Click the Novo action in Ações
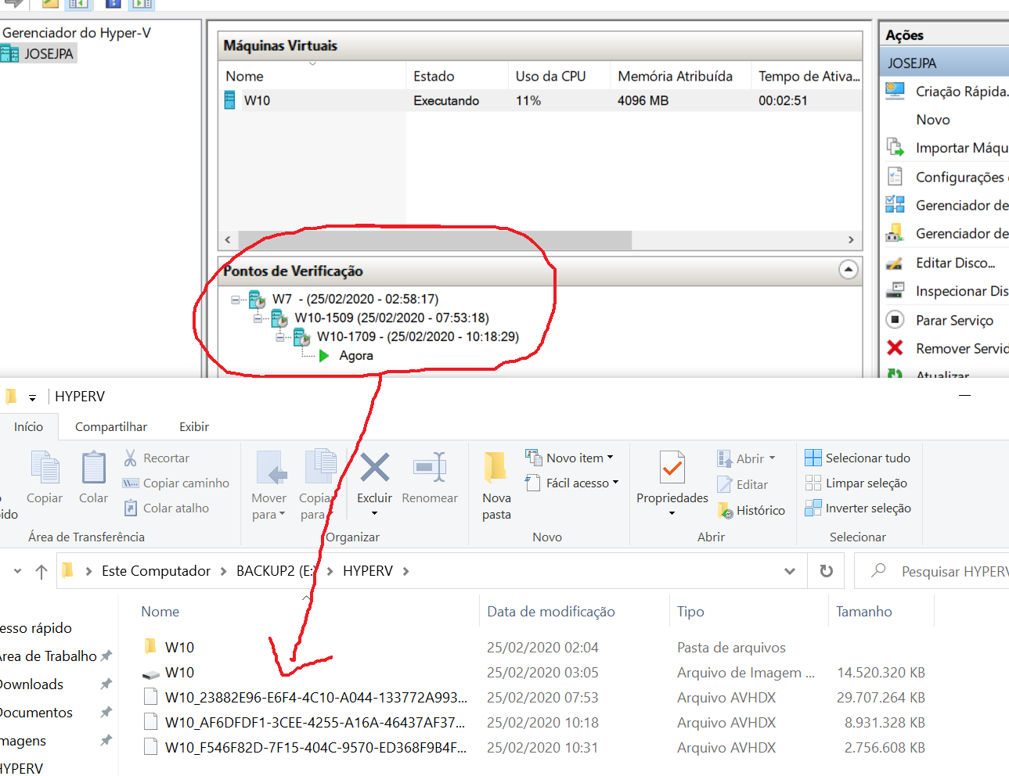 (x=933, y=120)
